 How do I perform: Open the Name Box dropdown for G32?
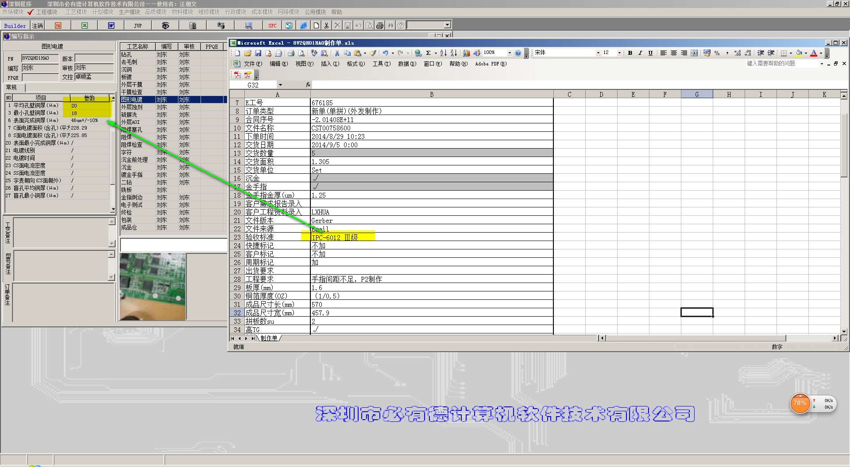(280, 85)
